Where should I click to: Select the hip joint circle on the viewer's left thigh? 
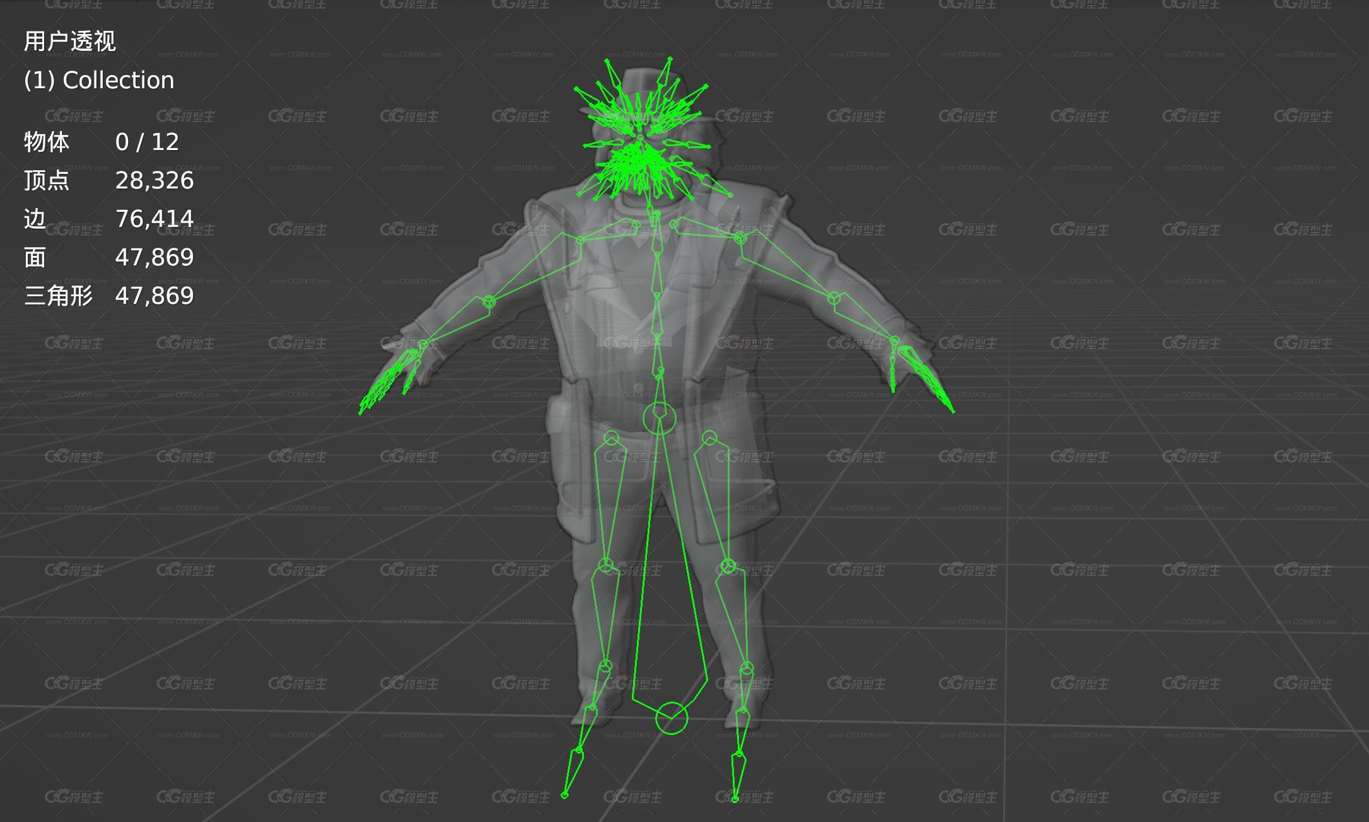611,437
